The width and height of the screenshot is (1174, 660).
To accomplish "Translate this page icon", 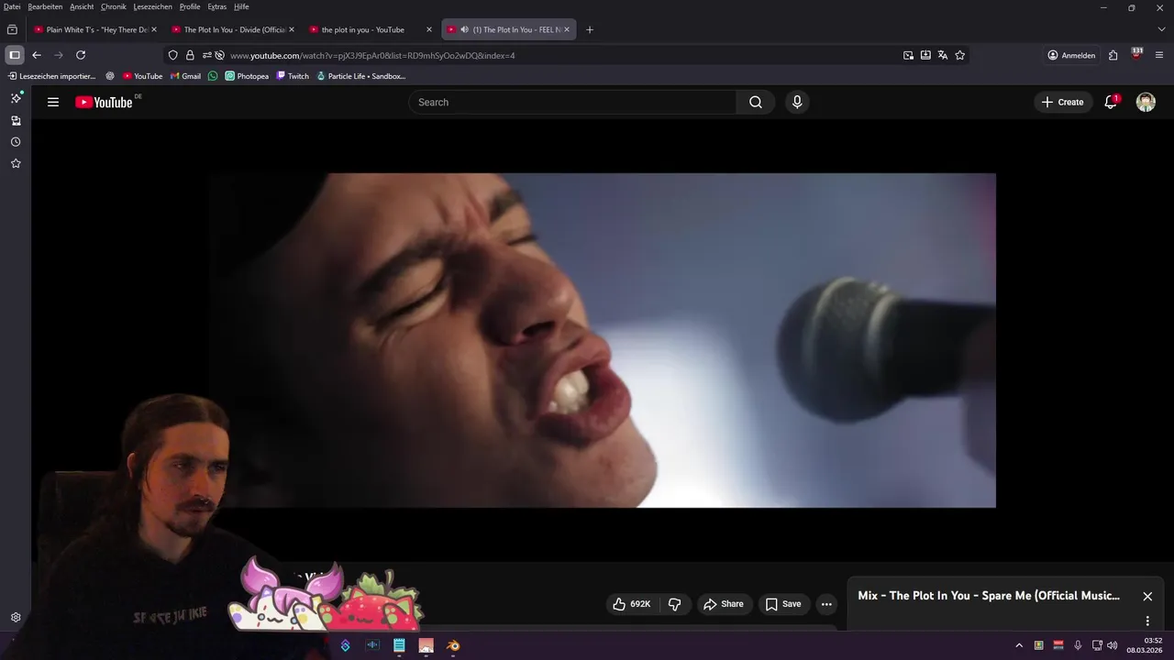I will coord(943,55).
